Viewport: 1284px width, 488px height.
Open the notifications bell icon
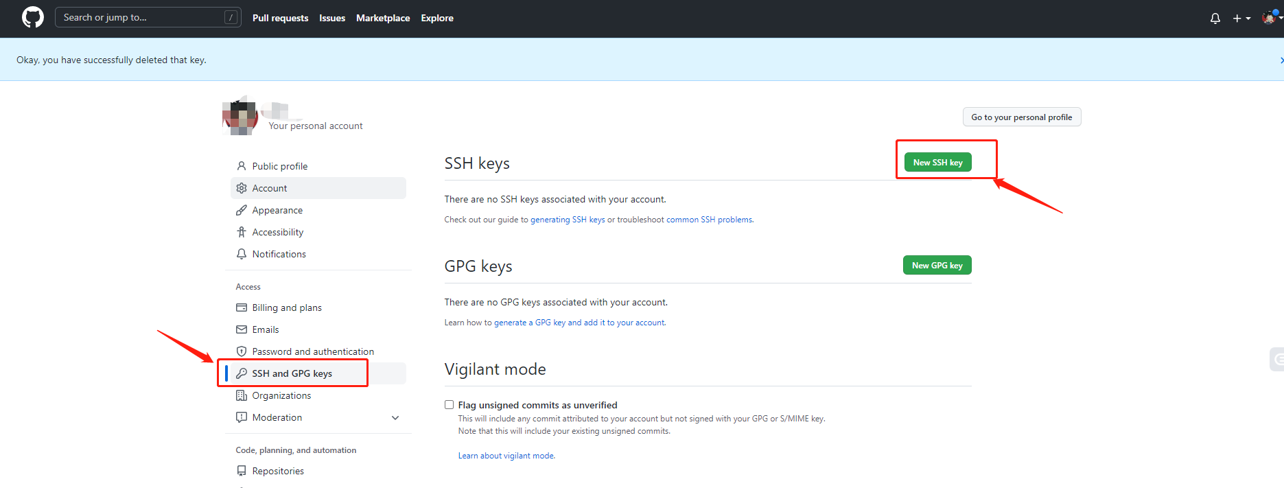click(1215, 19)
